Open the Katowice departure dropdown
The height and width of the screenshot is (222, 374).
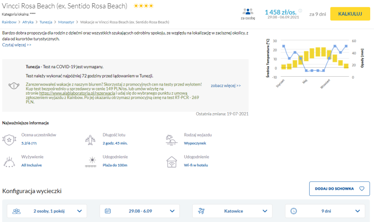tap(232, 211)
